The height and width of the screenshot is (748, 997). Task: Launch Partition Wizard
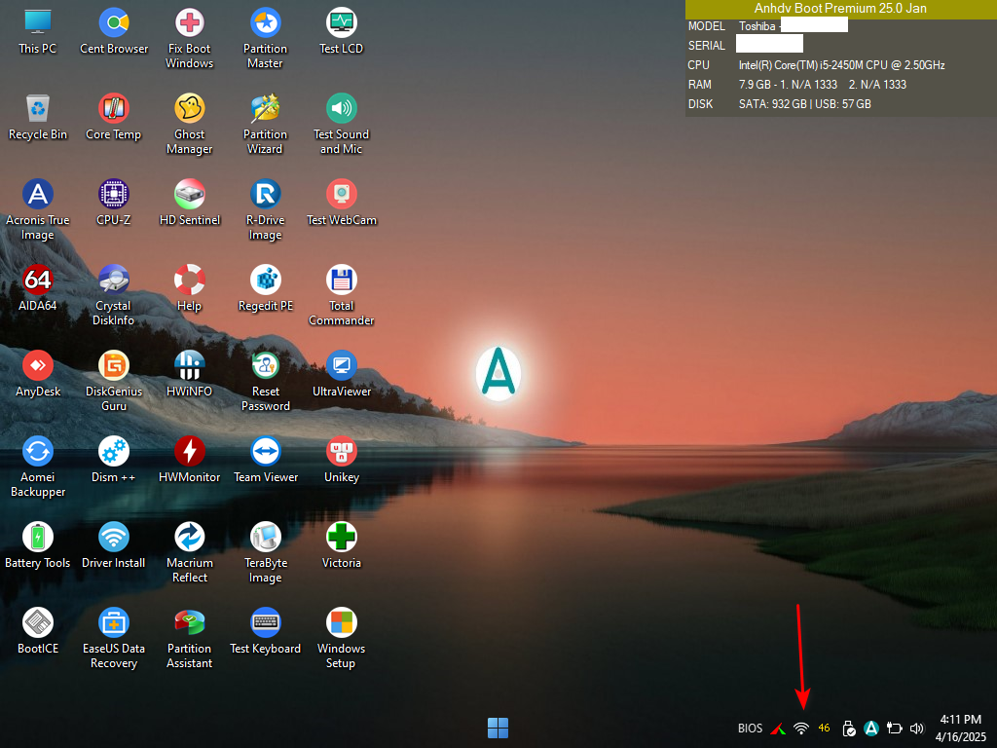[265, 125]
